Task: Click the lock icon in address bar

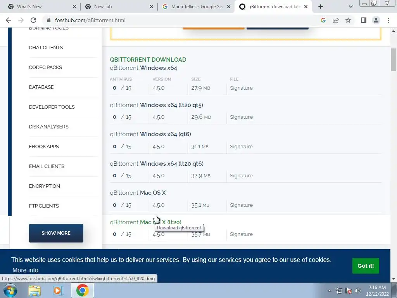Action: click(49, 20)
